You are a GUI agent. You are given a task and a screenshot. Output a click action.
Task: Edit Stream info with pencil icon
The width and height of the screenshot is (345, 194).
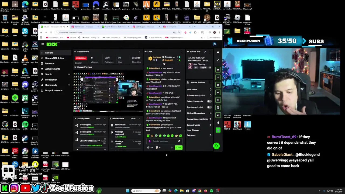coord(205,51)
